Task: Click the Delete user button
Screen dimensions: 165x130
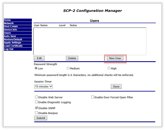Action: point(72,58)
